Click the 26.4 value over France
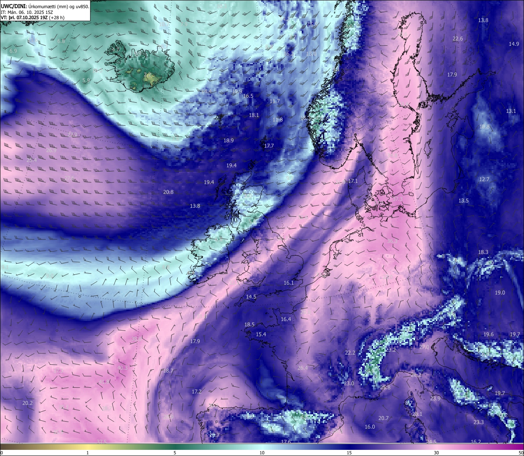This screenshot has height=456, width=524. click(x=303, y=368)
